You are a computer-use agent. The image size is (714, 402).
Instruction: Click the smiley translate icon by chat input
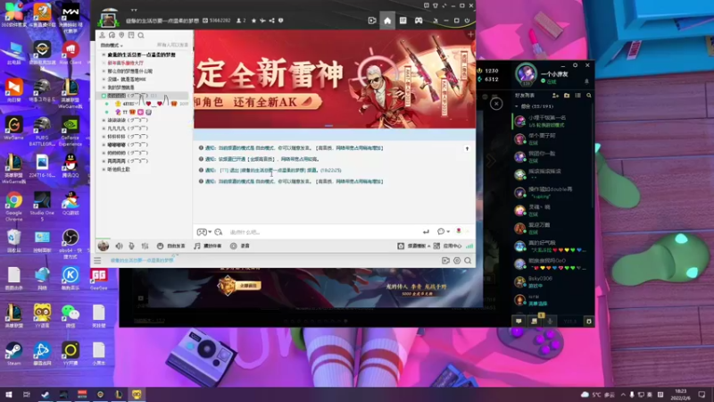click(219, 232)
